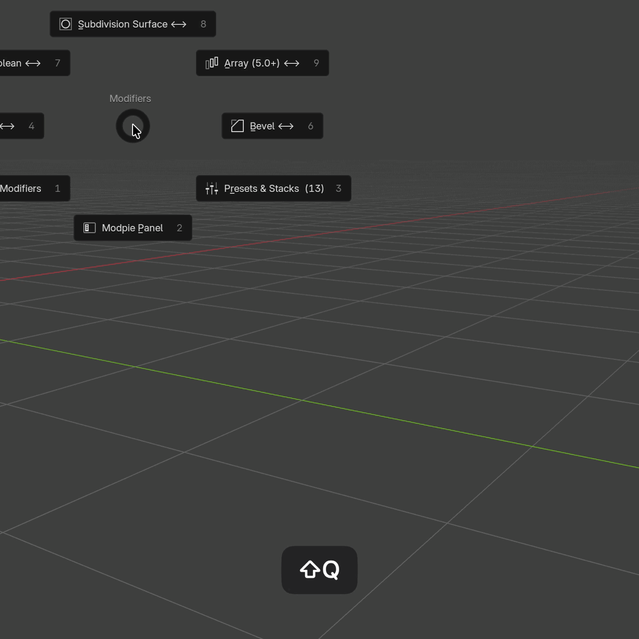Choose Array (5.0+) pie entry
This screenshot has height=639, width=639.
point(262,63)
